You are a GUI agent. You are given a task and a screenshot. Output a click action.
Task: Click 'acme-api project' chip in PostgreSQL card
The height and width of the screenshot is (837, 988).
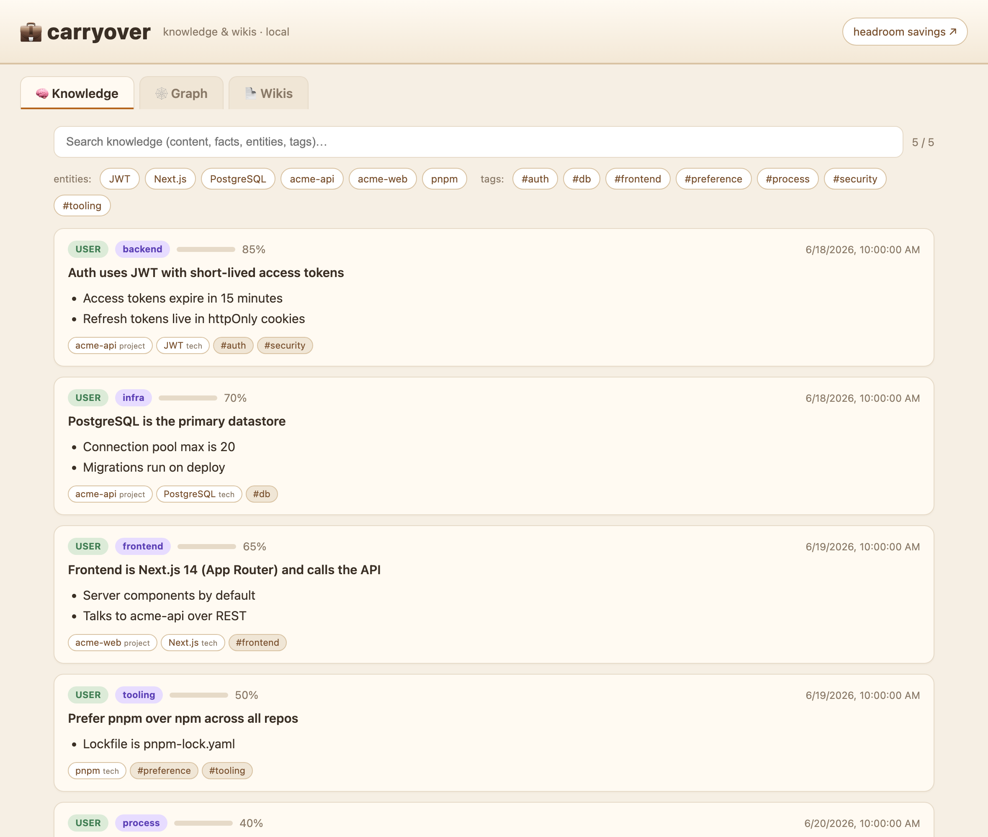point(110,494)
